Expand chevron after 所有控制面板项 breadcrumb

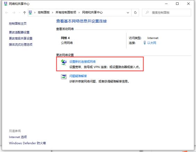(79, 13)
